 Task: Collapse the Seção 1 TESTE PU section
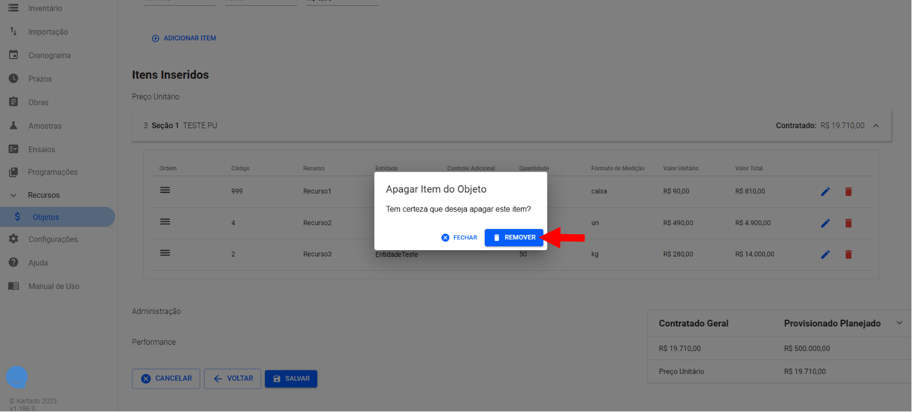(x=876, y=126)
